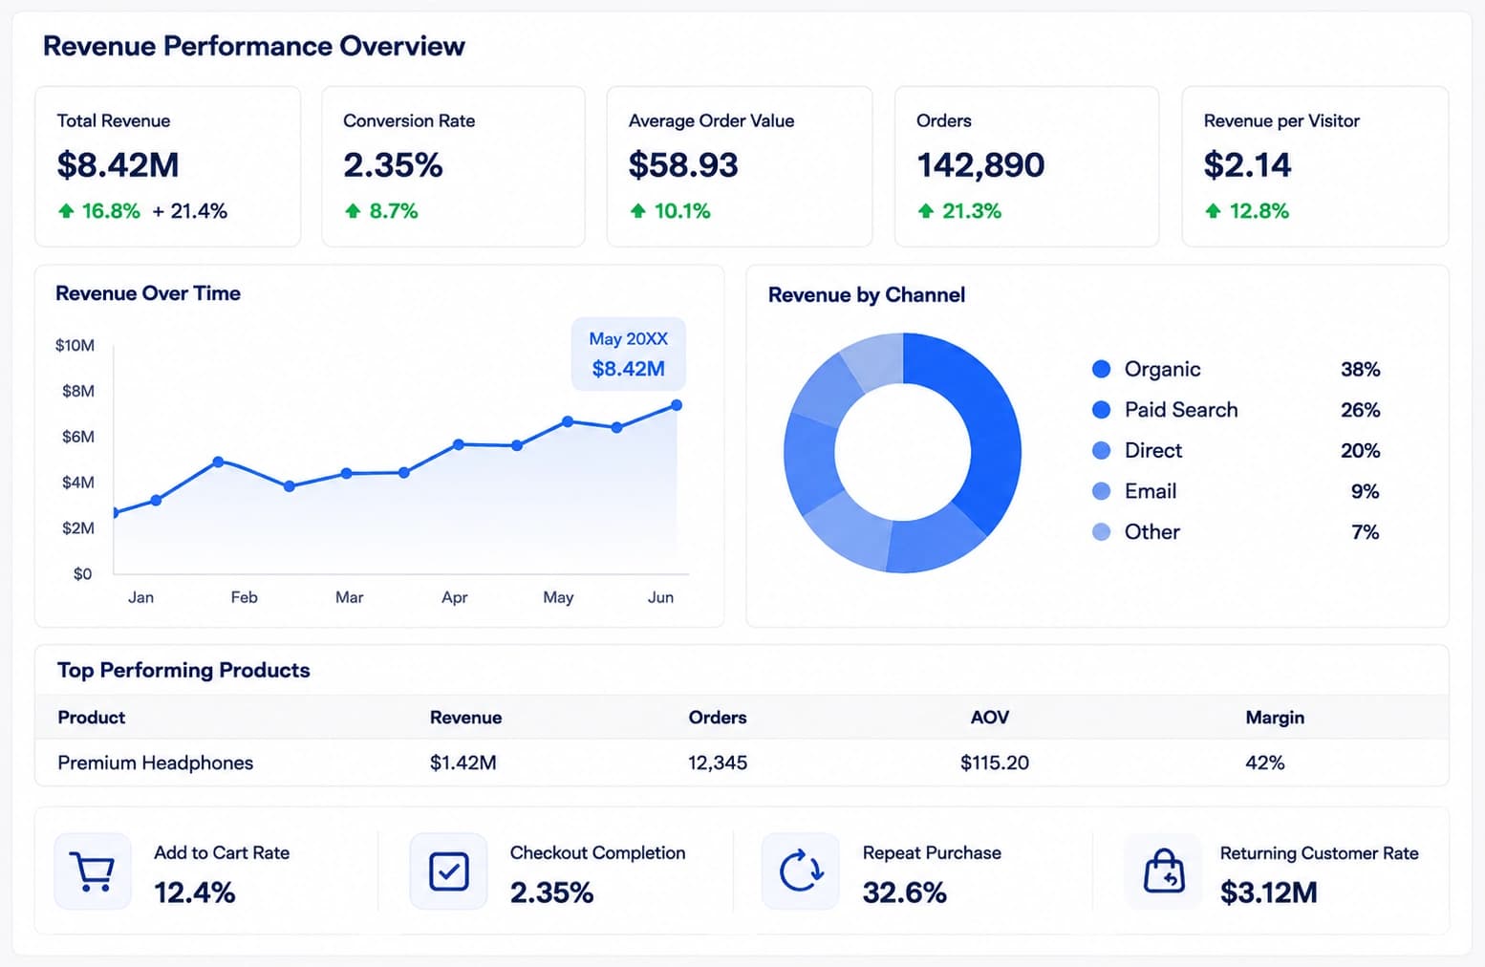Click the May 20XX $8.42M tooltip
Screen dimensions: 1485x967
628,354
